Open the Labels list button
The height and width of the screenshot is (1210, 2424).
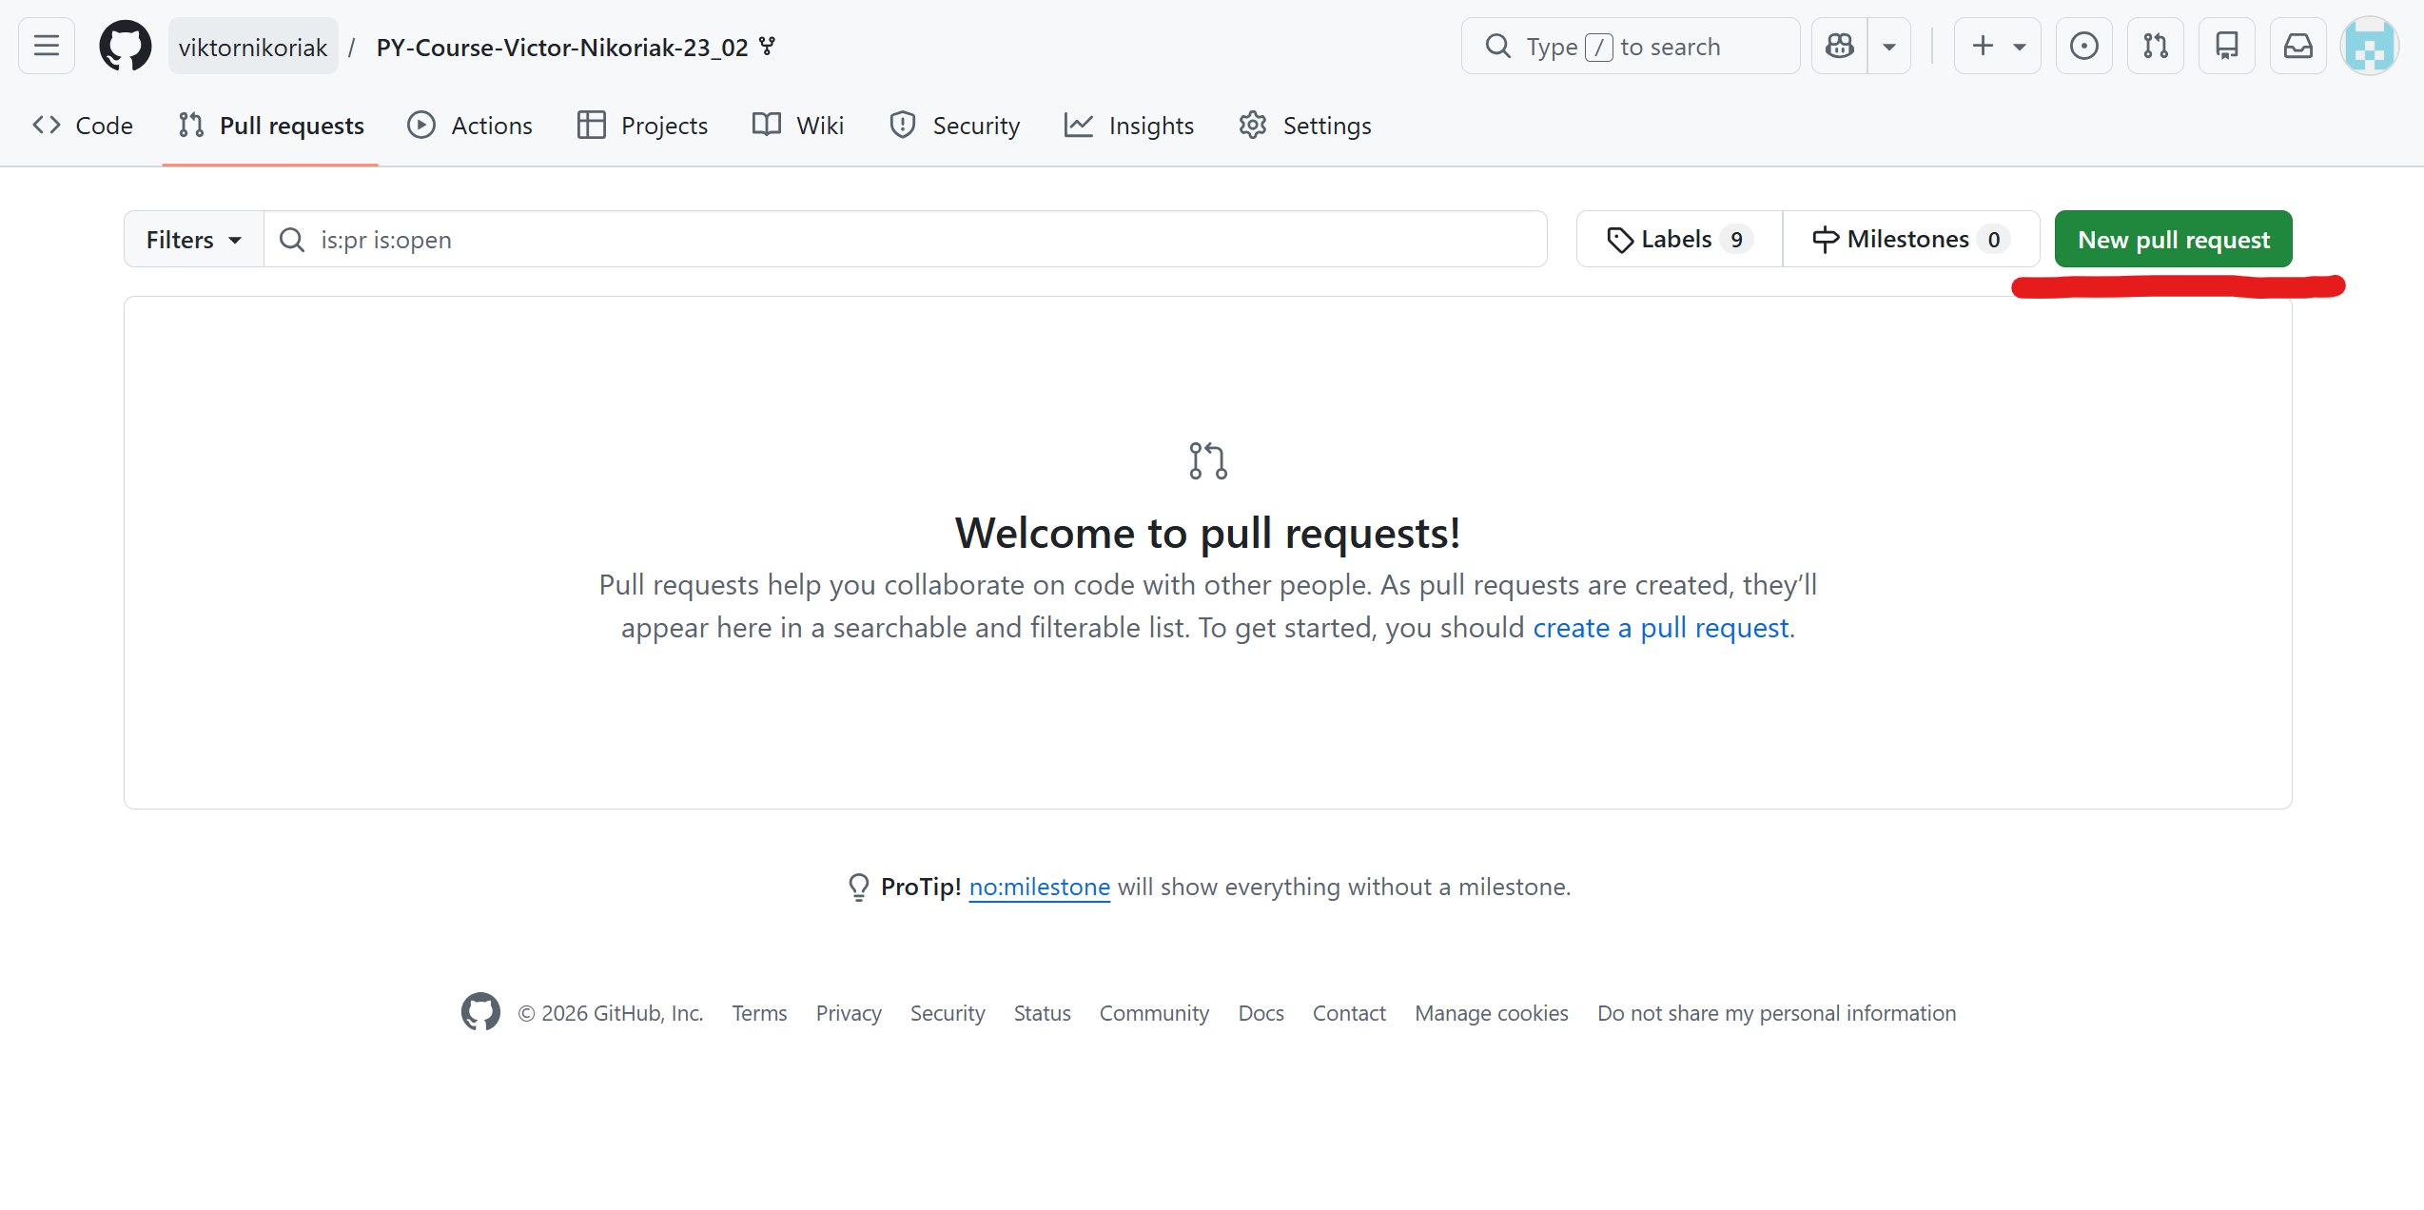coord(1679,240)
